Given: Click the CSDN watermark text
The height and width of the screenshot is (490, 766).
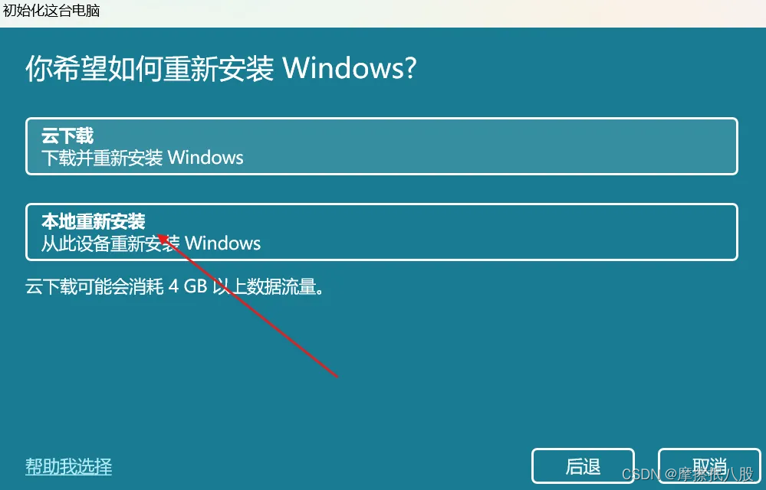Looking at the screenshot, I should (688, 473).
